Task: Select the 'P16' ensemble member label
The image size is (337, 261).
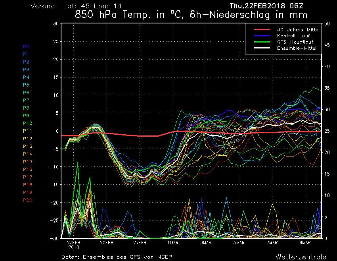Action: (28, 169)
